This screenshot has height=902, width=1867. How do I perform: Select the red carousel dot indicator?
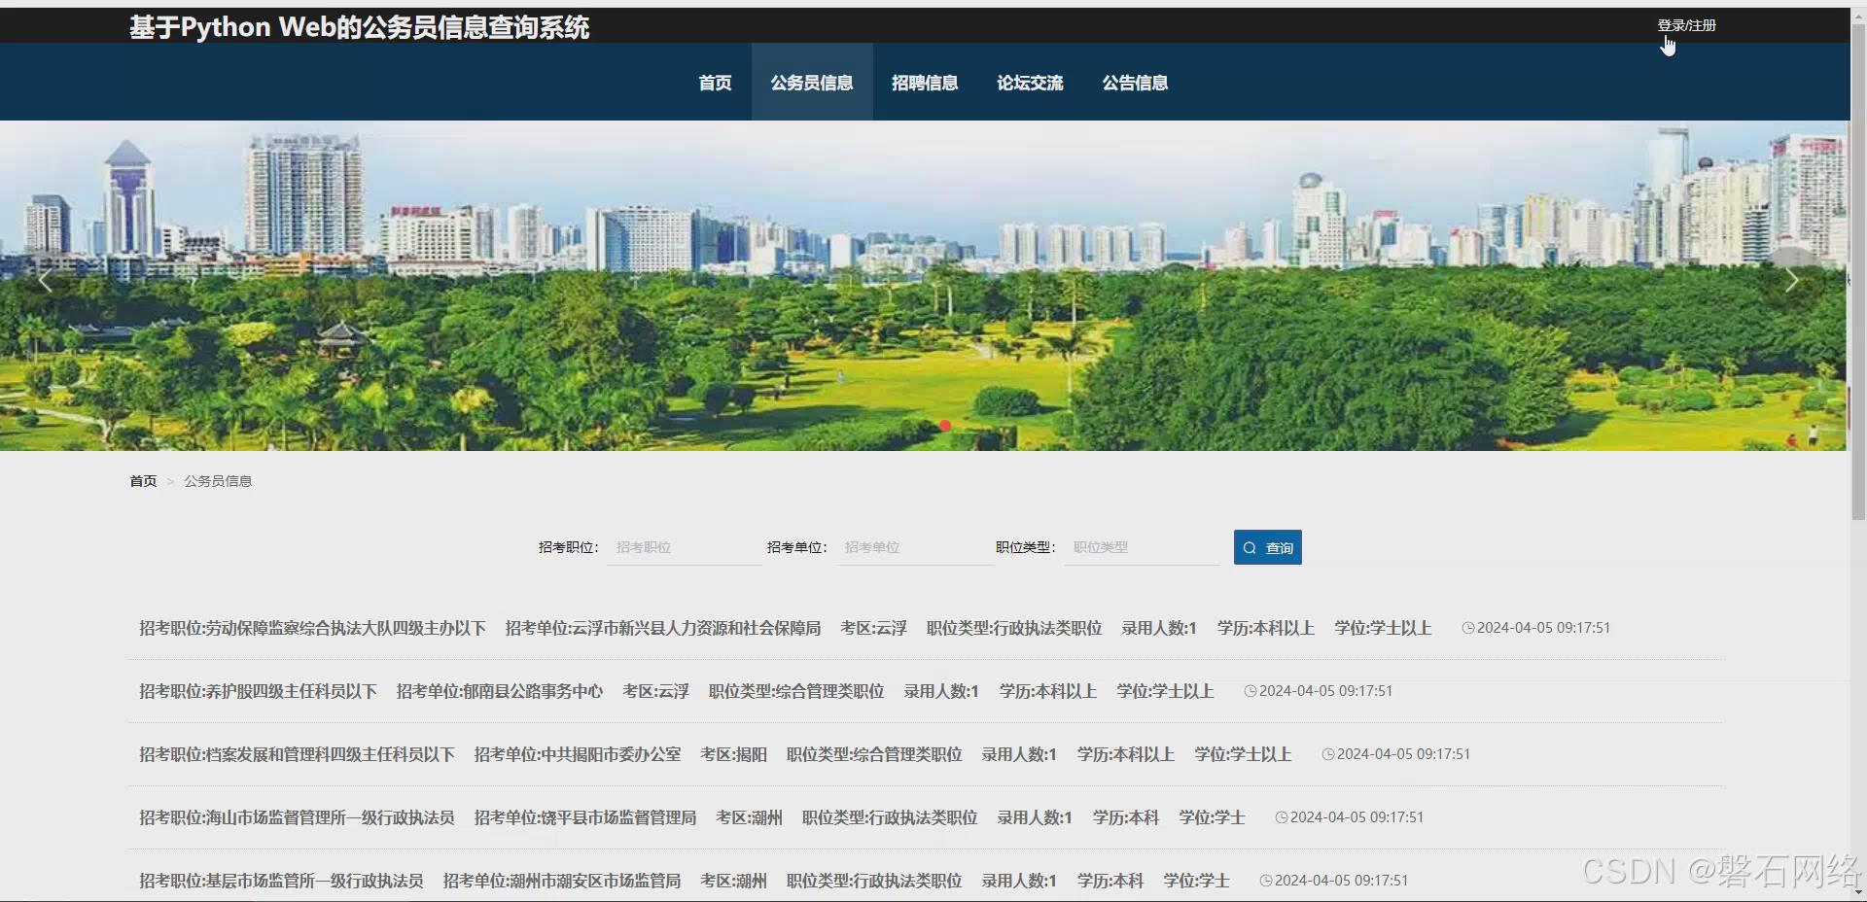coord(944,426)
